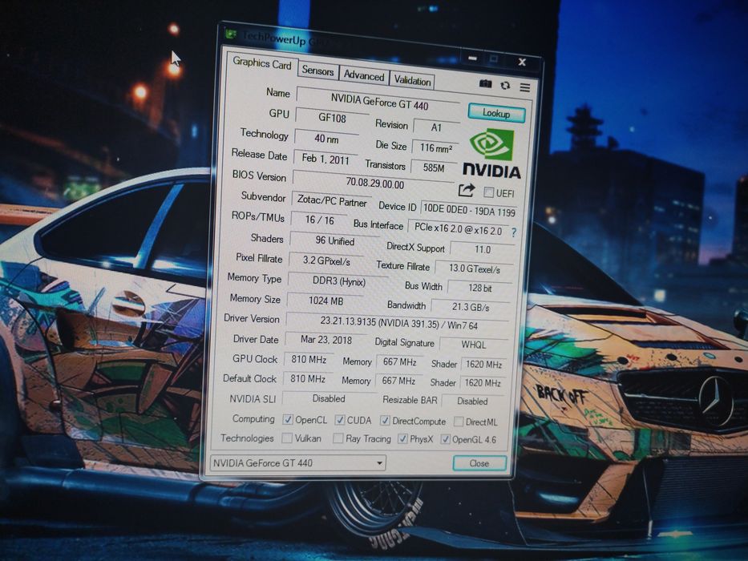The height and width of the screenshot is (561, 748).
Task: Click the NVIDIA SLI value Disabled
Action: pos(329,398)
